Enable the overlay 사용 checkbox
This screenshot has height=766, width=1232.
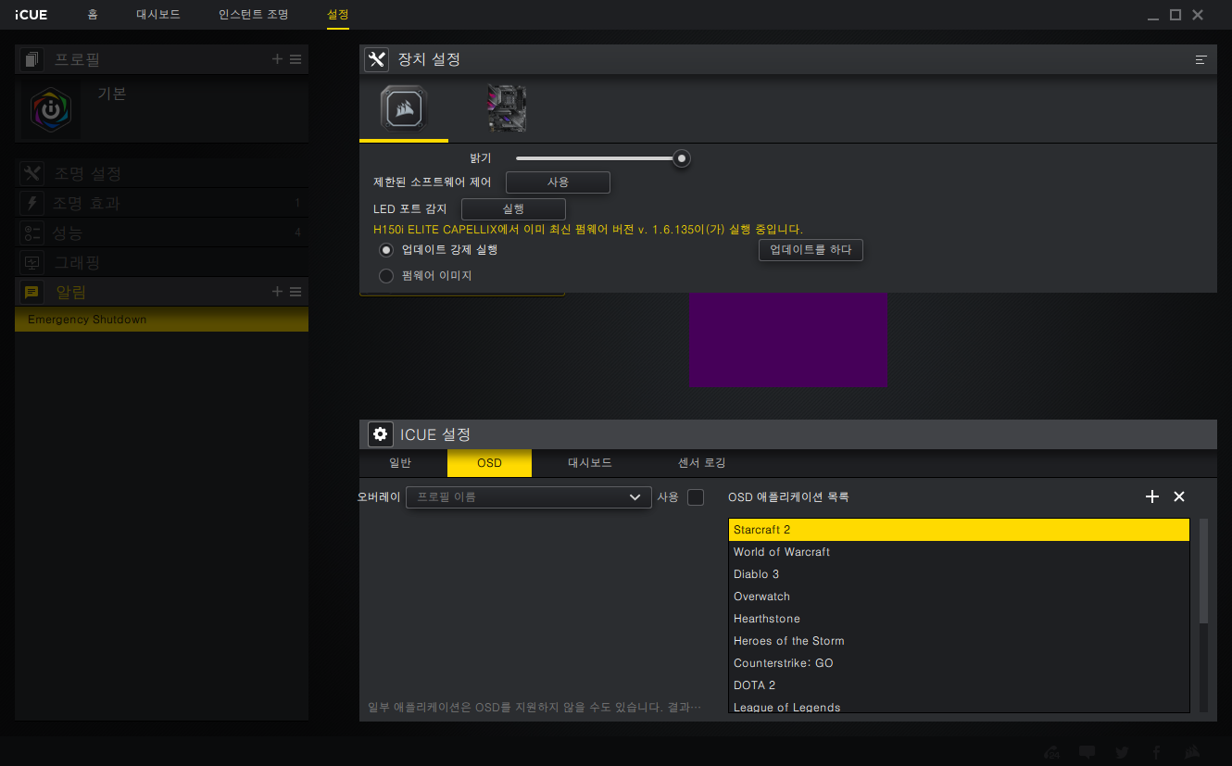[696, 497]
